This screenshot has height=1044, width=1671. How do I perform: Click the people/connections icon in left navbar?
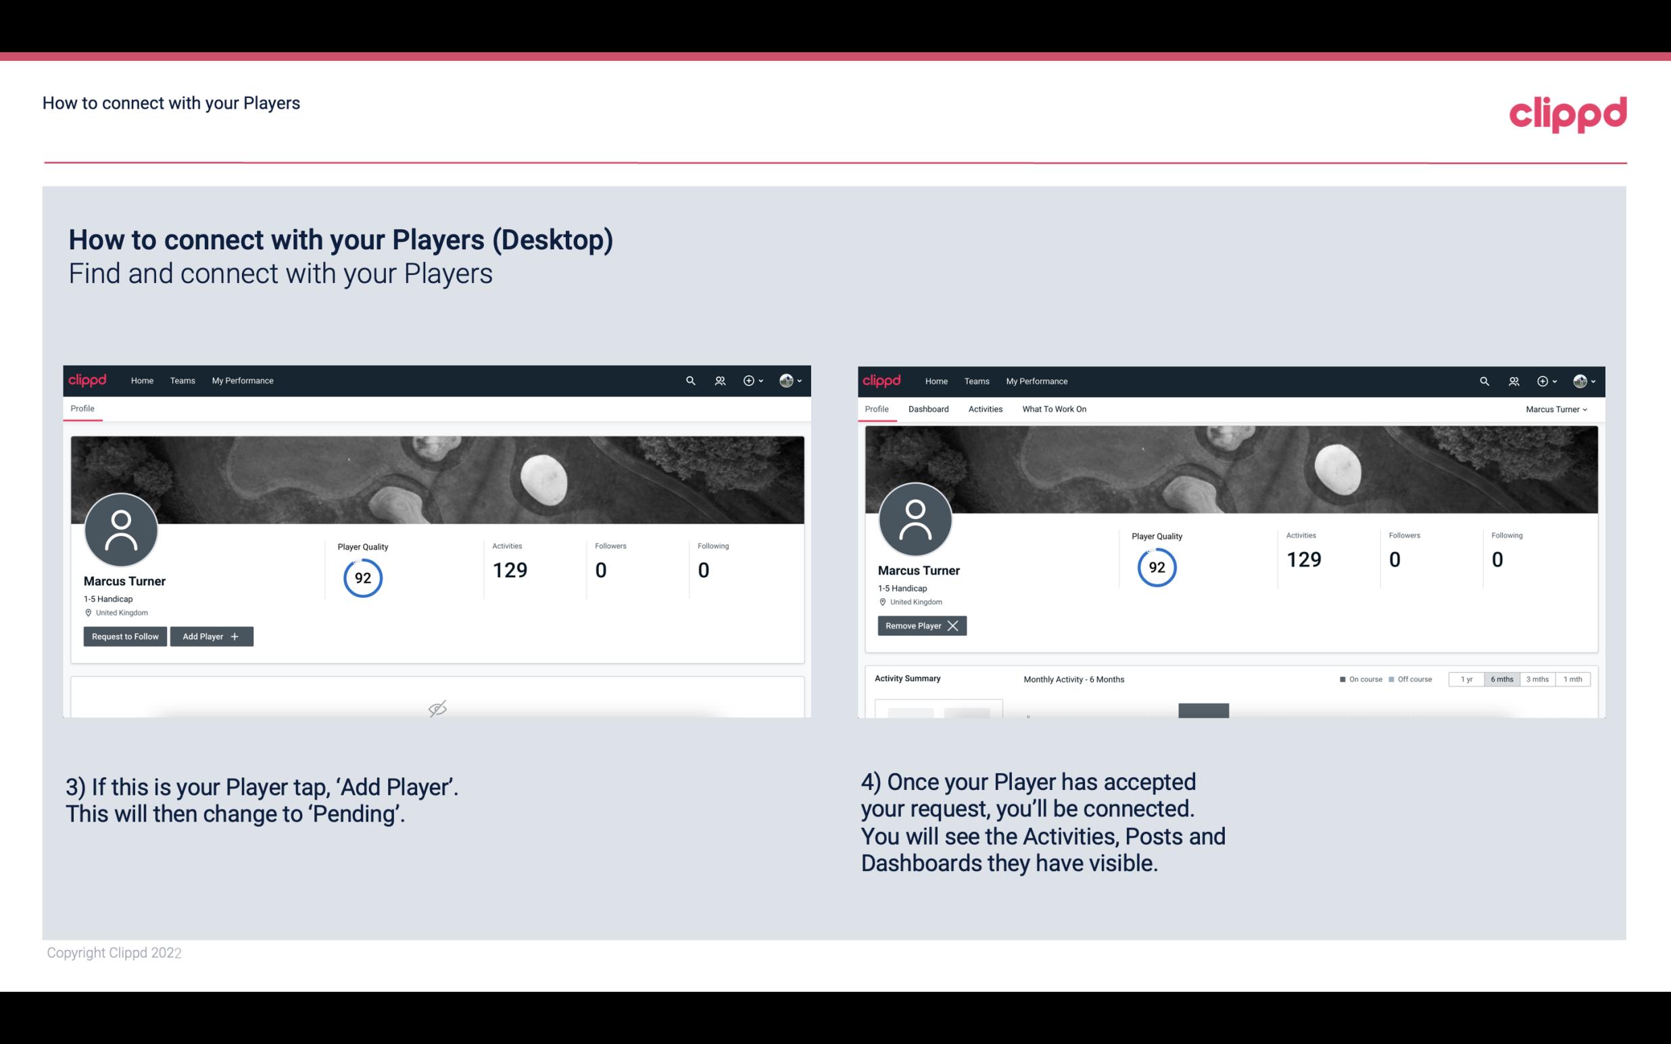pyautogui.click(x=718, y=380)
